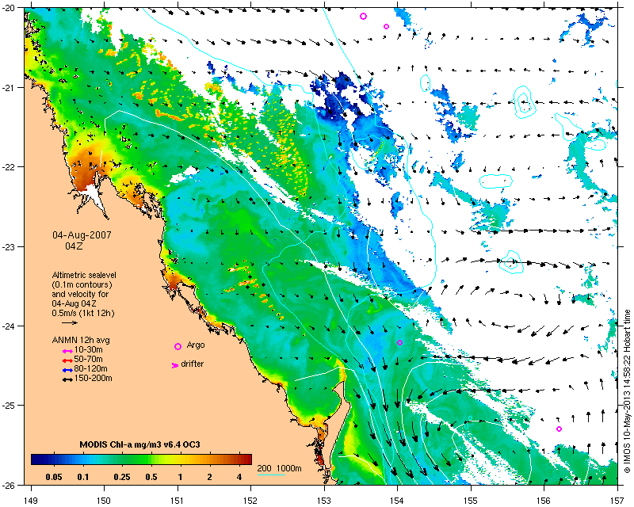This screenshot has width=634, height=507.
Task: Click the 'ANMN 12h avg' legend heading
Action: pos(81,341)
